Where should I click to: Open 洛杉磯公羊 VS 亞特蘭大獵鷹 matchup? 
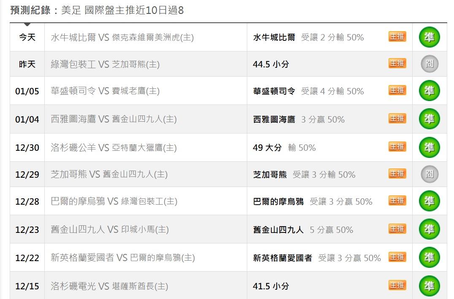click(x=113, y=148)
